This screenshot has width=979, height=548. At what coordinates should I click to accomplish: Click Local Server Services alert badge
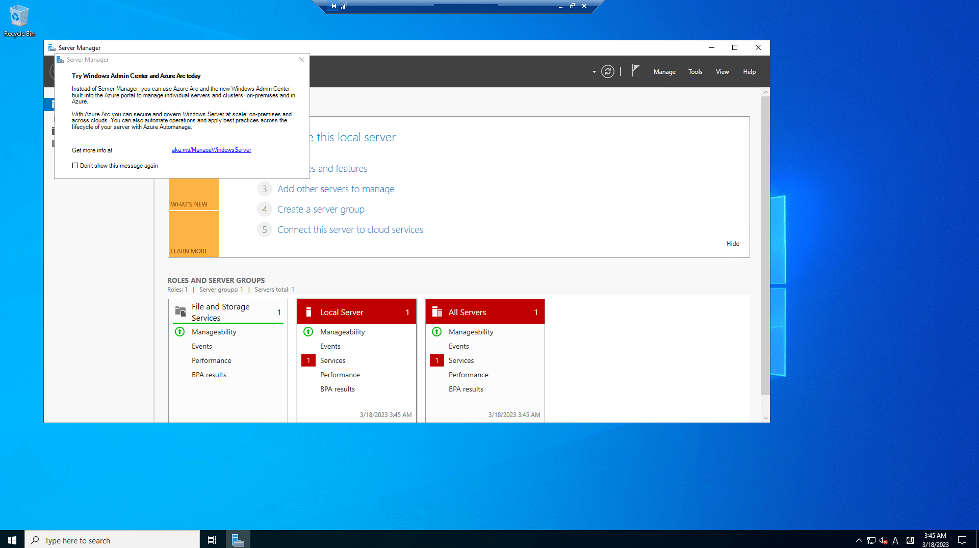tap(308, 360)
